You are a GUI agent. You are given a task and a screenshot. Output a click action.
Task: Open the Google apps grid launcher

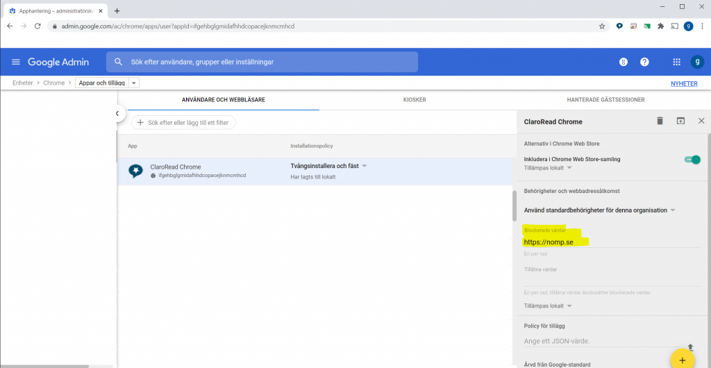pos(676,62)
